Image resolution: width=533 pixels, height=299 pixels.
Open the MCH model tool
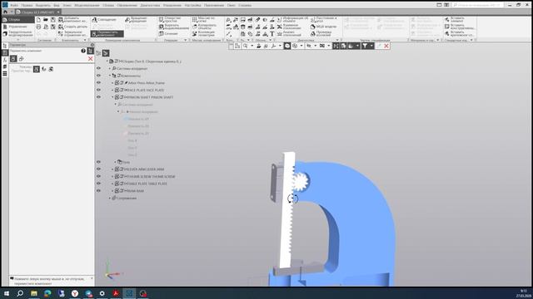[x=324, y=27]
